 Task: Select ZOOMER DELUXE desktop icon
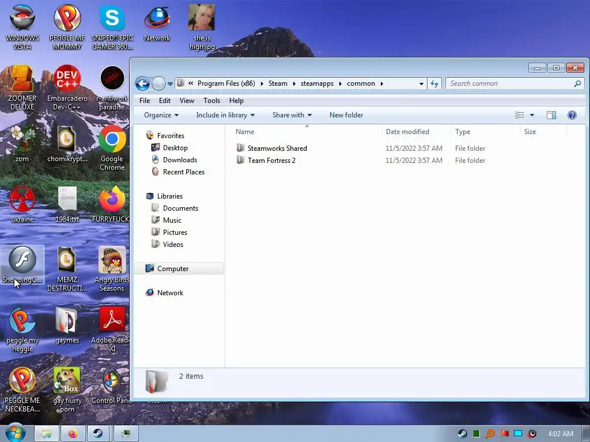[22, 88]
